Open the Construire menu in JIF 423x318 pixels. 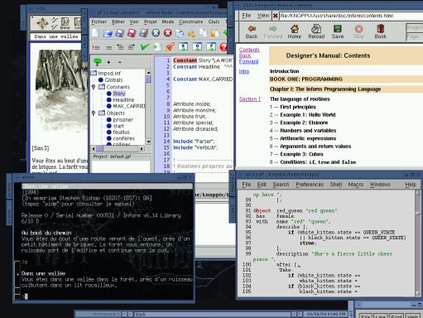[190, 22]
